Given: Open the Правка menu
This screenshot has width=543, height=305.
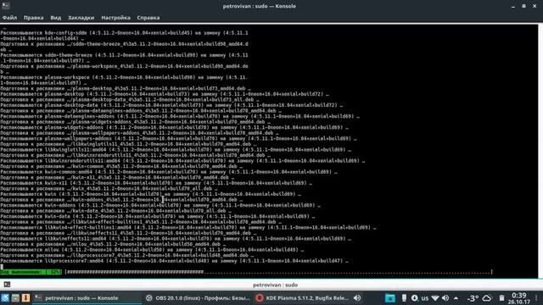Looking at the screenshot, I should (x=34, y=18).
